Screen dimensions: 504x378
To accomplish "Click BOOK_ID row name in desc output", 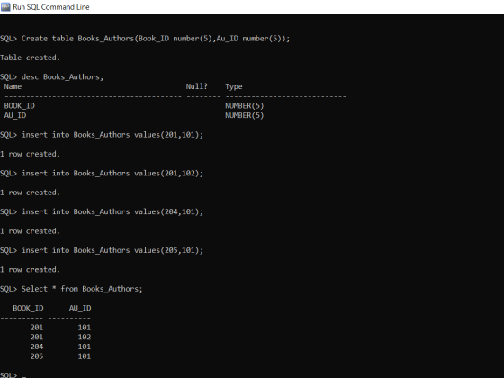I will point(20,106).
